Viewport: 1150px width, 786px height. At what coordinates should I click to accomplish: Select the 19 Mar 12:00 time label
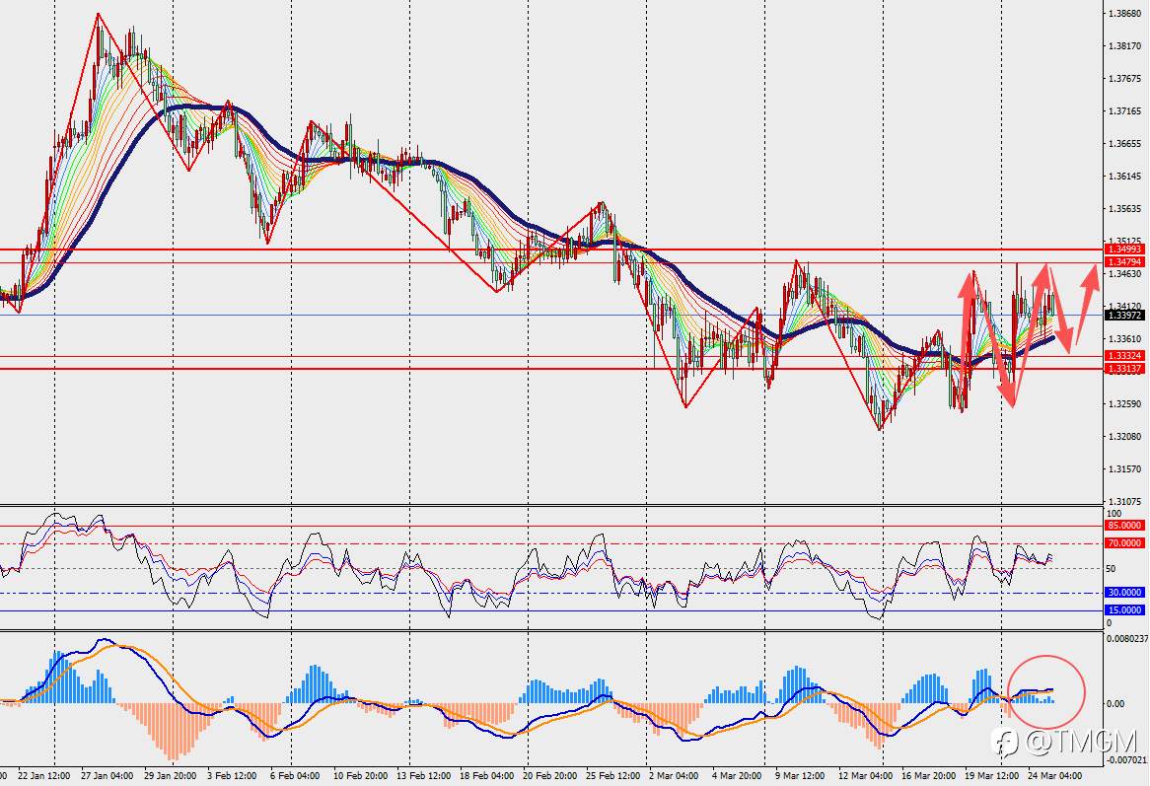coord(991,775)
